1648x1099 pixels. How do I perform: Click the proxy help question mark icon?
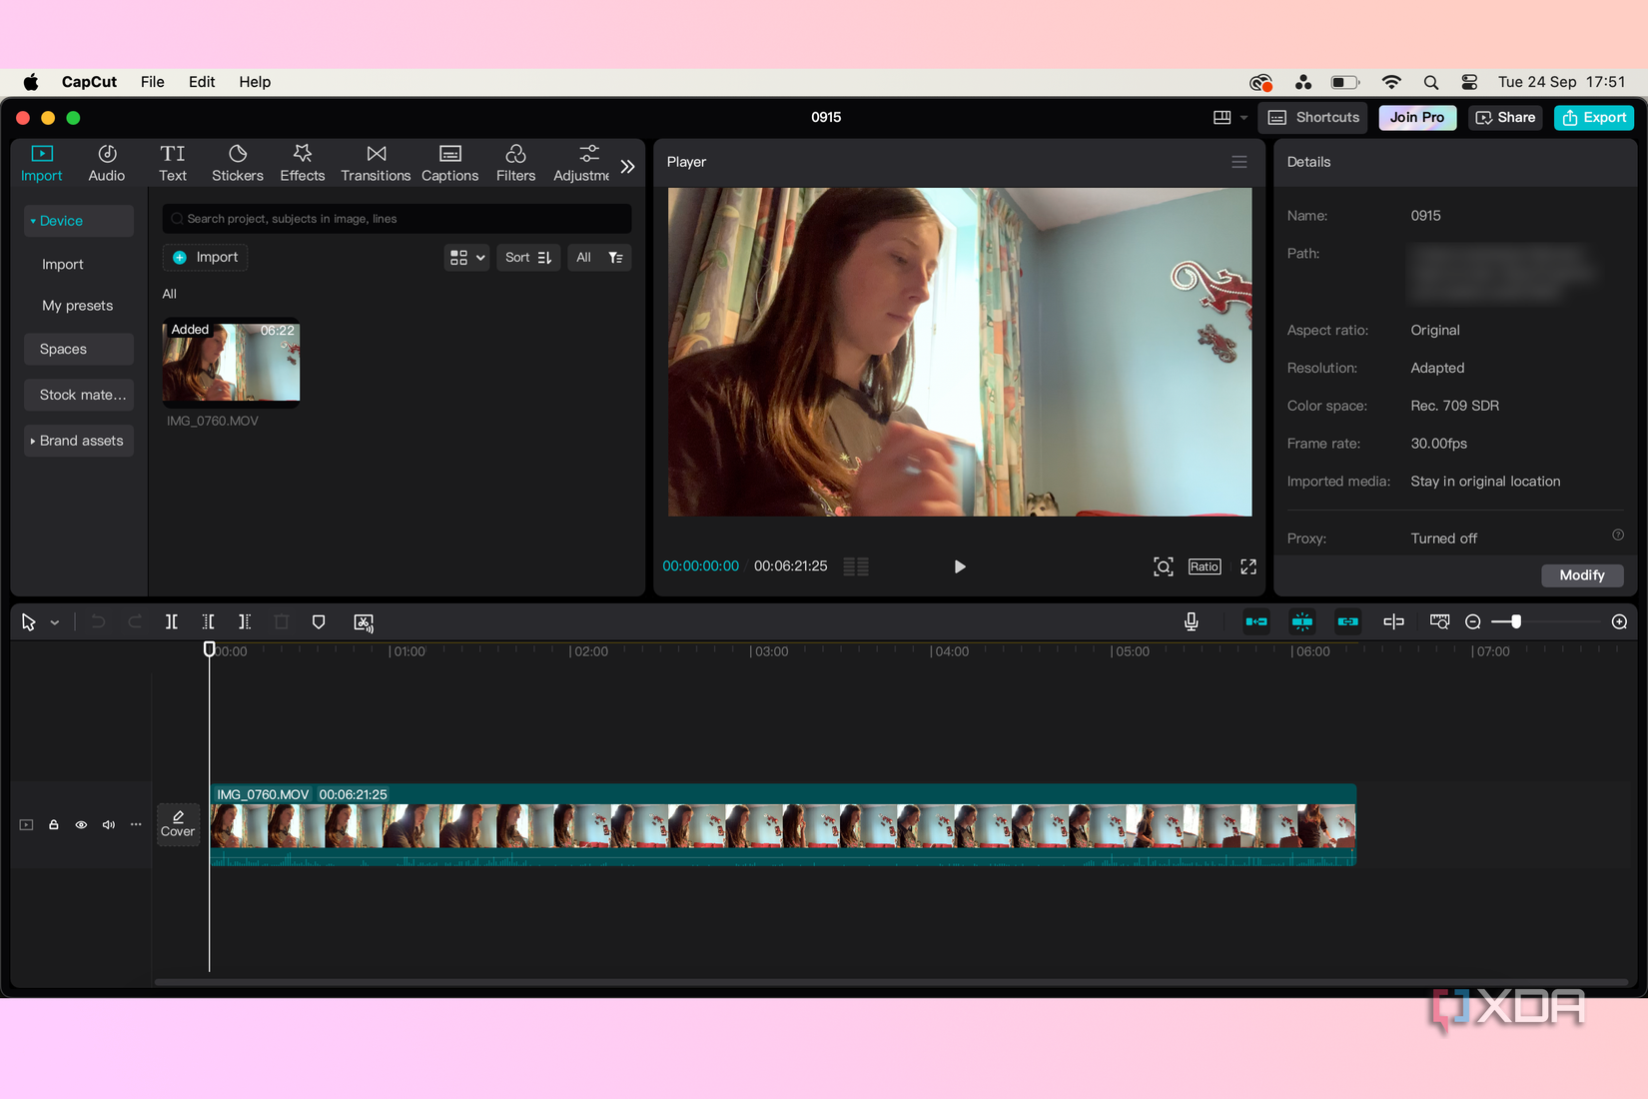tap(1618, 536)
